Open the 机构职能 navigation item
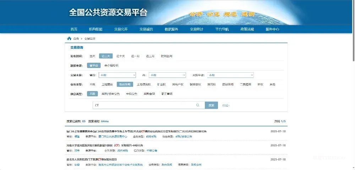 click(95, 29)
